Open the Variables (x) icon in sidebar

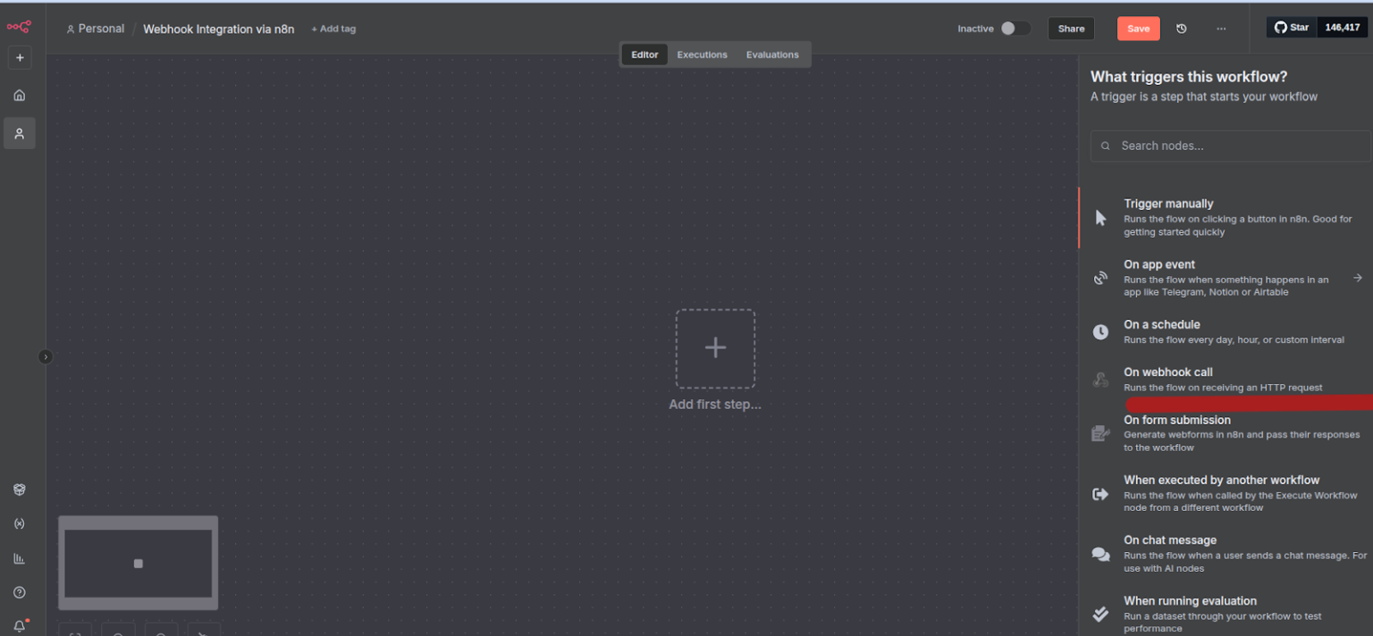pos(20,523)
